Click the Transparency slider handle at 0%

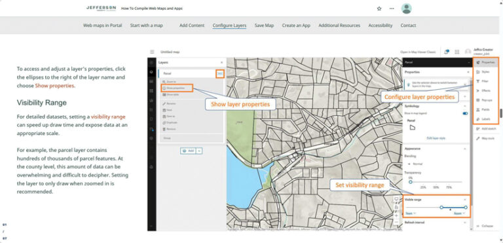(x=411, y=182)
